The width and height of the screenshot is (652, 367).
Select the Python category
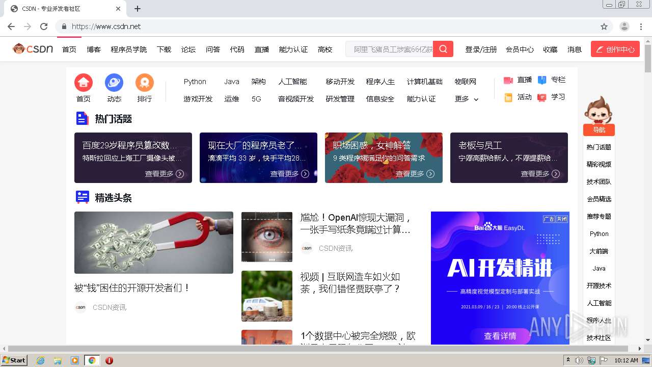coord(195,82)
